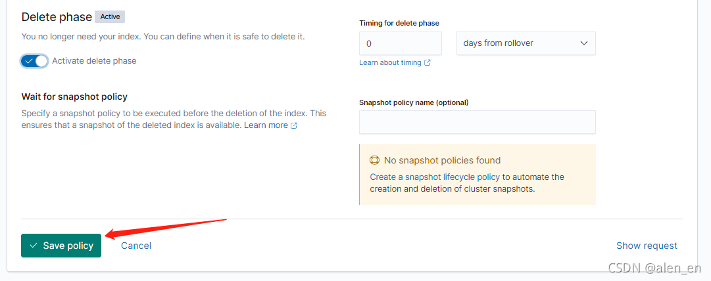Follow the Learn more snapshot link
711x281 pixels.
click(x=266, y=125)
